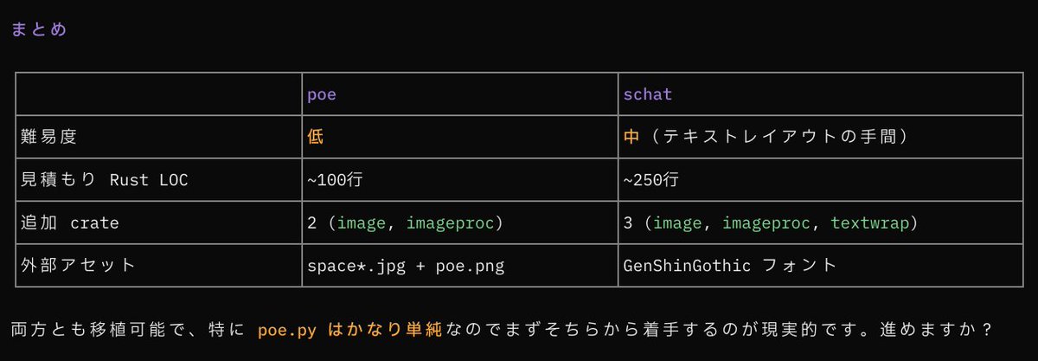1038x361 pixels.
Task: Click the orange 中 difficulty value
Action: [x=632, y=137]
